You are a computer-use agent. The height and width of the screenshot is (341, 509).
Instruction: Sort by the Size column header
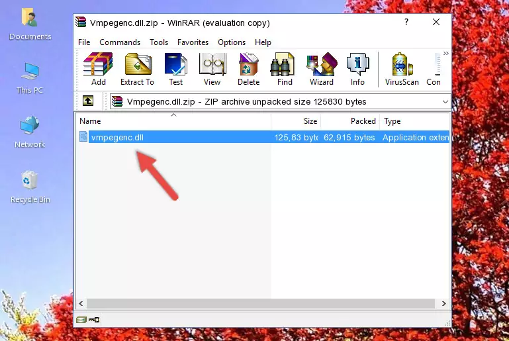point(296,121)
